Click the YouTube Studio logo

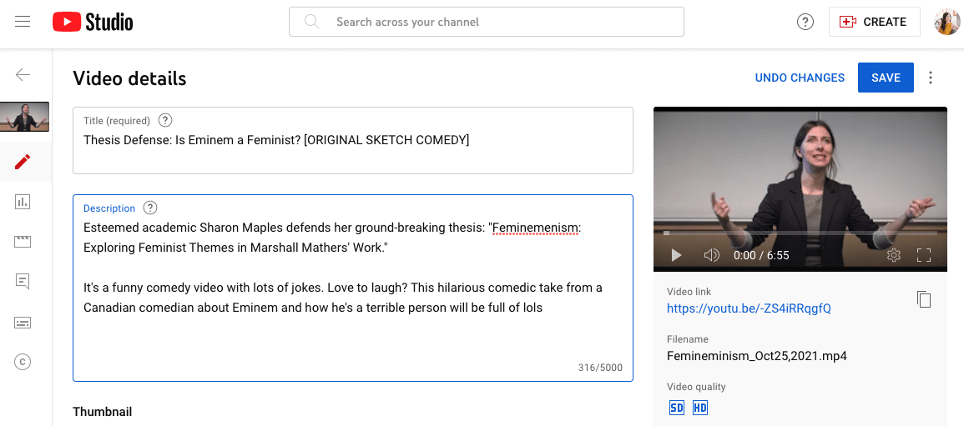click(93, 23)
